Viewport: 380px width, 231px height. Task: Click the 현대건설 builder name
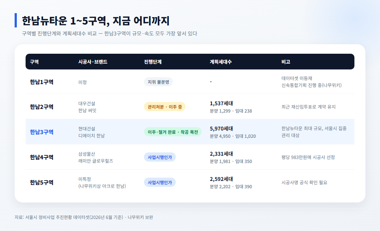coord(87,129)
